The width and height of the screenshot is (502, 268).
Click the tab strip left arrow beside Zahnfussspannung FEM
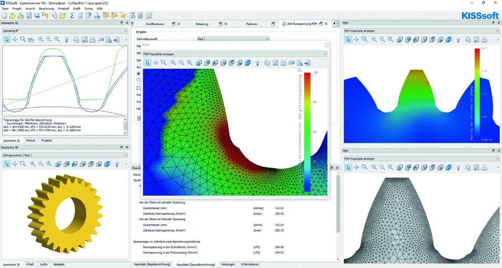[334, 24]
